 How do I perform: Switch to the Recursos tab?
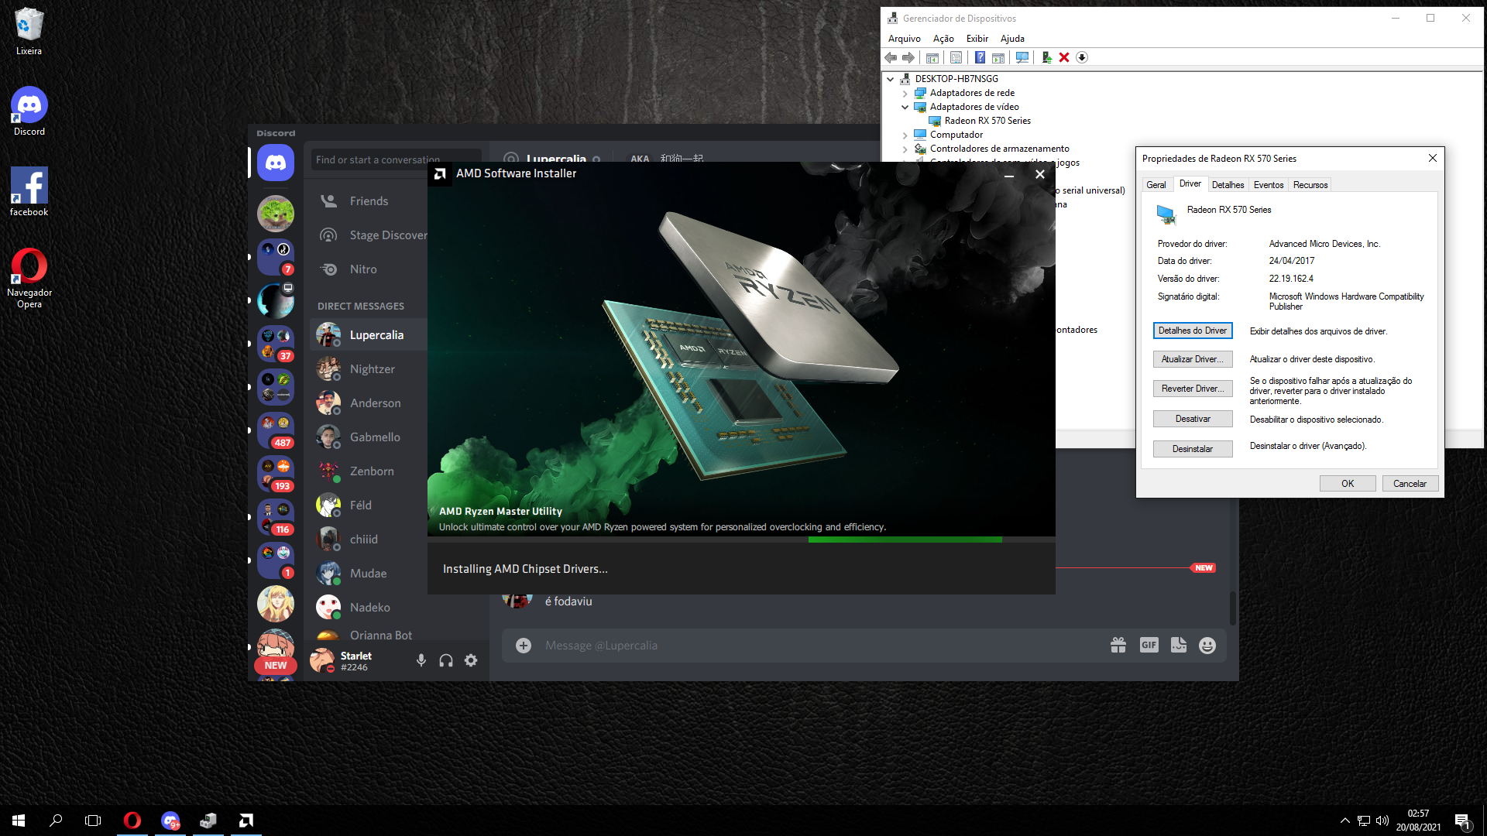pos(1310,185)
